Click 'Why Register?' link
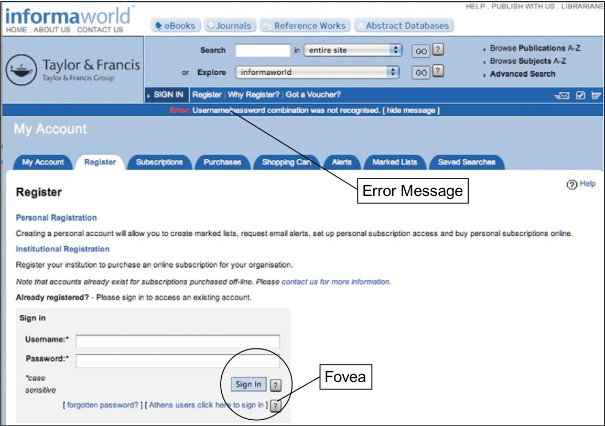The image size is (605, 426). point(254,95)
